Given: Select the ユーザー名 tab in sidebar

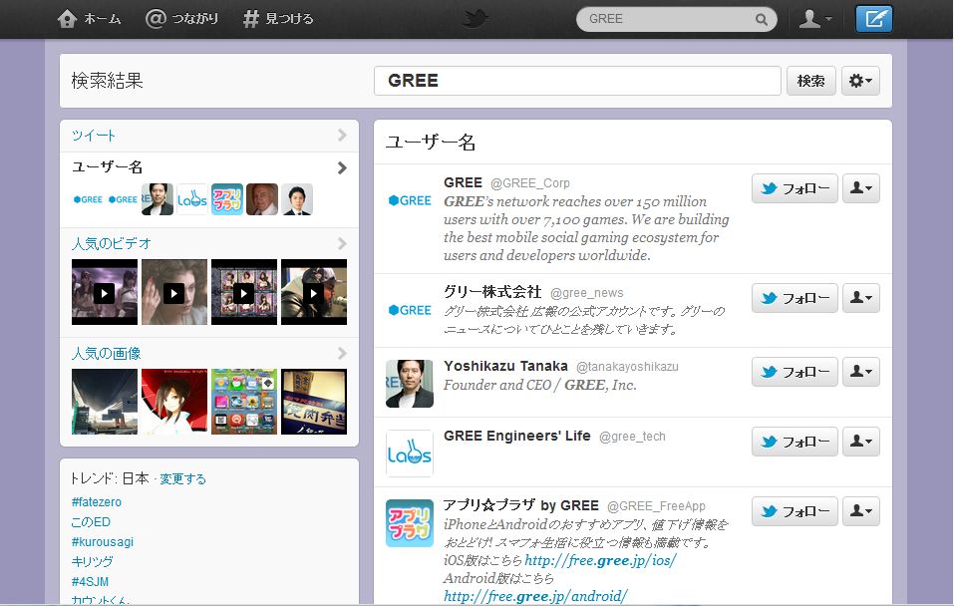Looking at the screenshot, I should [x=107, y=166].
